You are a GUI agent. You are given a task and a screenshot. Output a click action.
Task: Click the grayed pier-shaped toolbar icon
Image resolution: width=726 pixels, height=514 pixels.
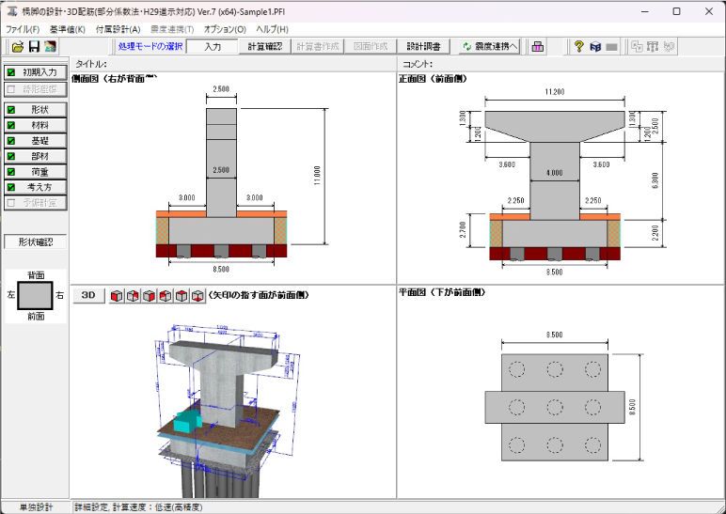point(653,46)
